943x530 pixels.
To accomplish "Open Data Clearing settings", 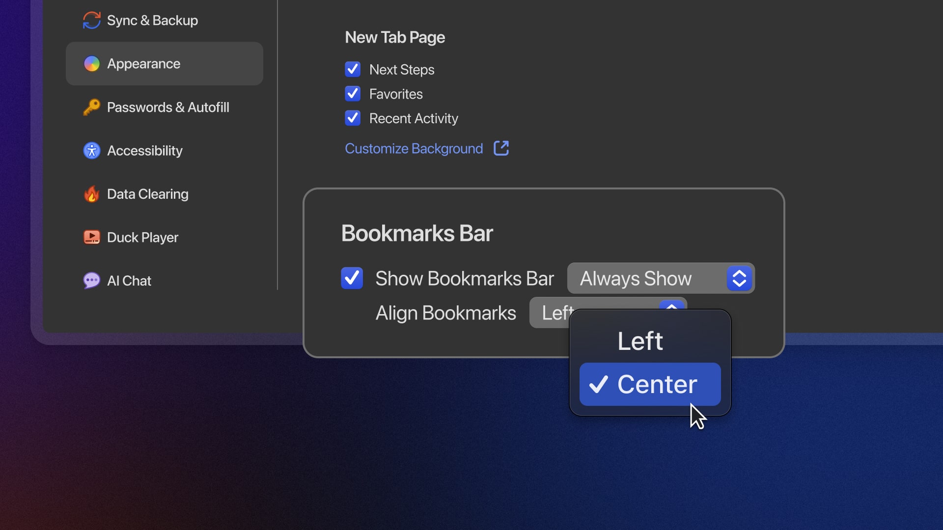I will 164,194.
